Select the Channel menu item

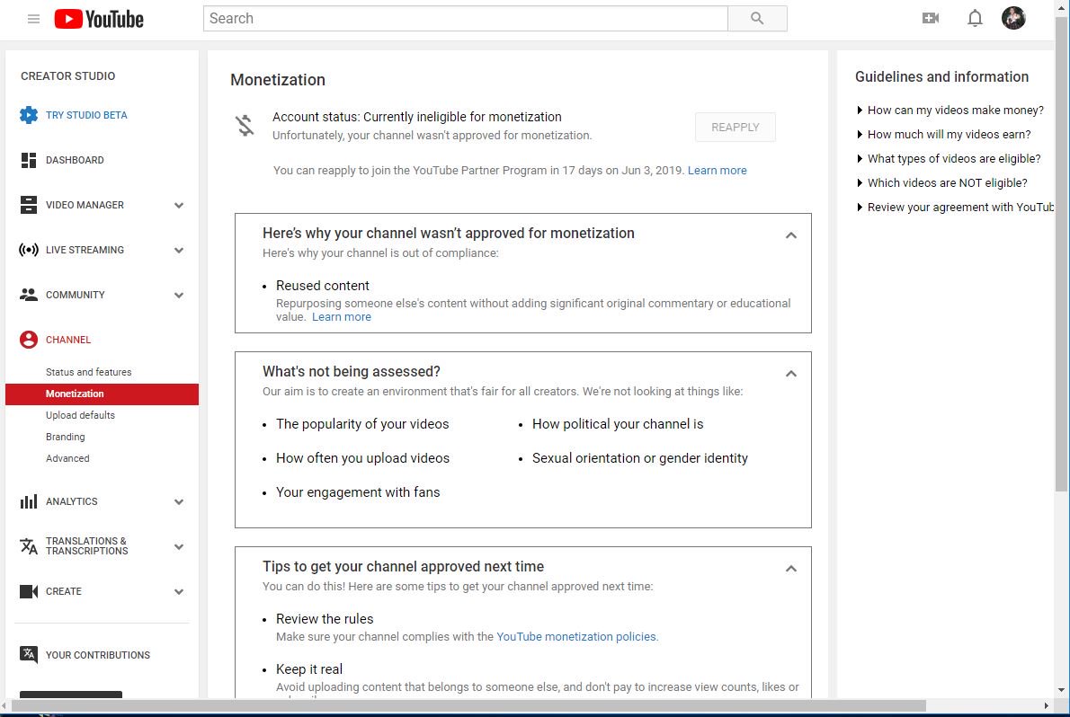pos(68,340)
